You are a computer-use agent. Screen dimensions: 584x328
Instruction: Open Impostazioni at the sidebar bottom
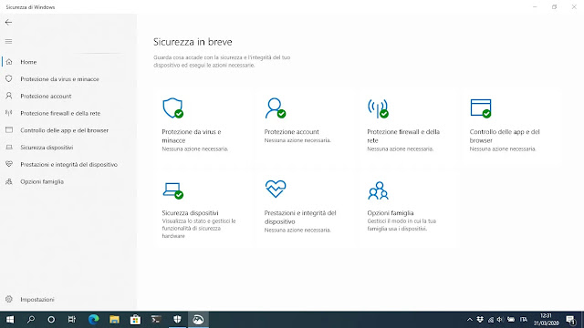(37, 300)
